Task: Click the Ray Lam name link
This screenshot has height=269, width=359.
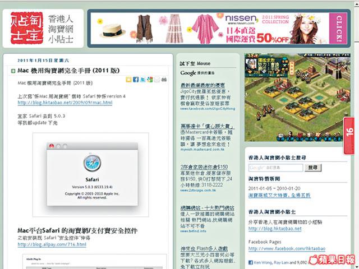Action: 281,263
